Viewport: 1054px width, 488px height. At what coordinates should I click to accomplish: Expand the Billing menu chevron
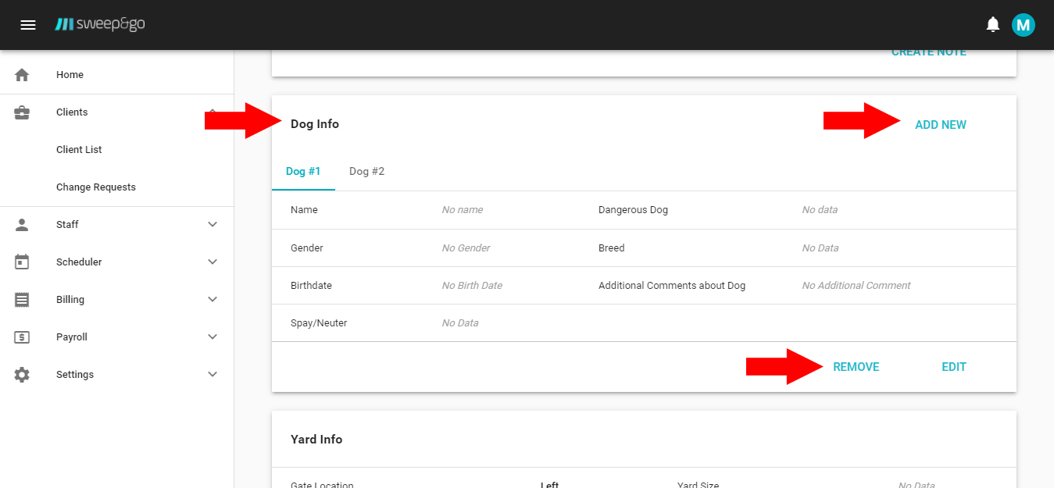pos(213,300)
